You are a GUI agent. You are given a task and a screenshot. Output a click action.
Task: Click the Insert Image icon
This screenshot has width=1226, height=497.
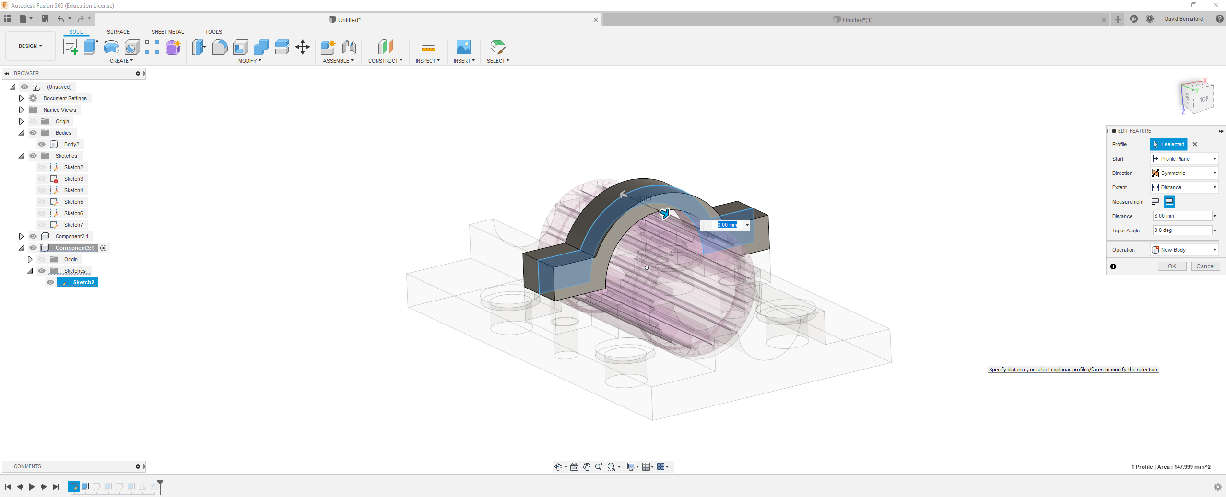[463, 47]
